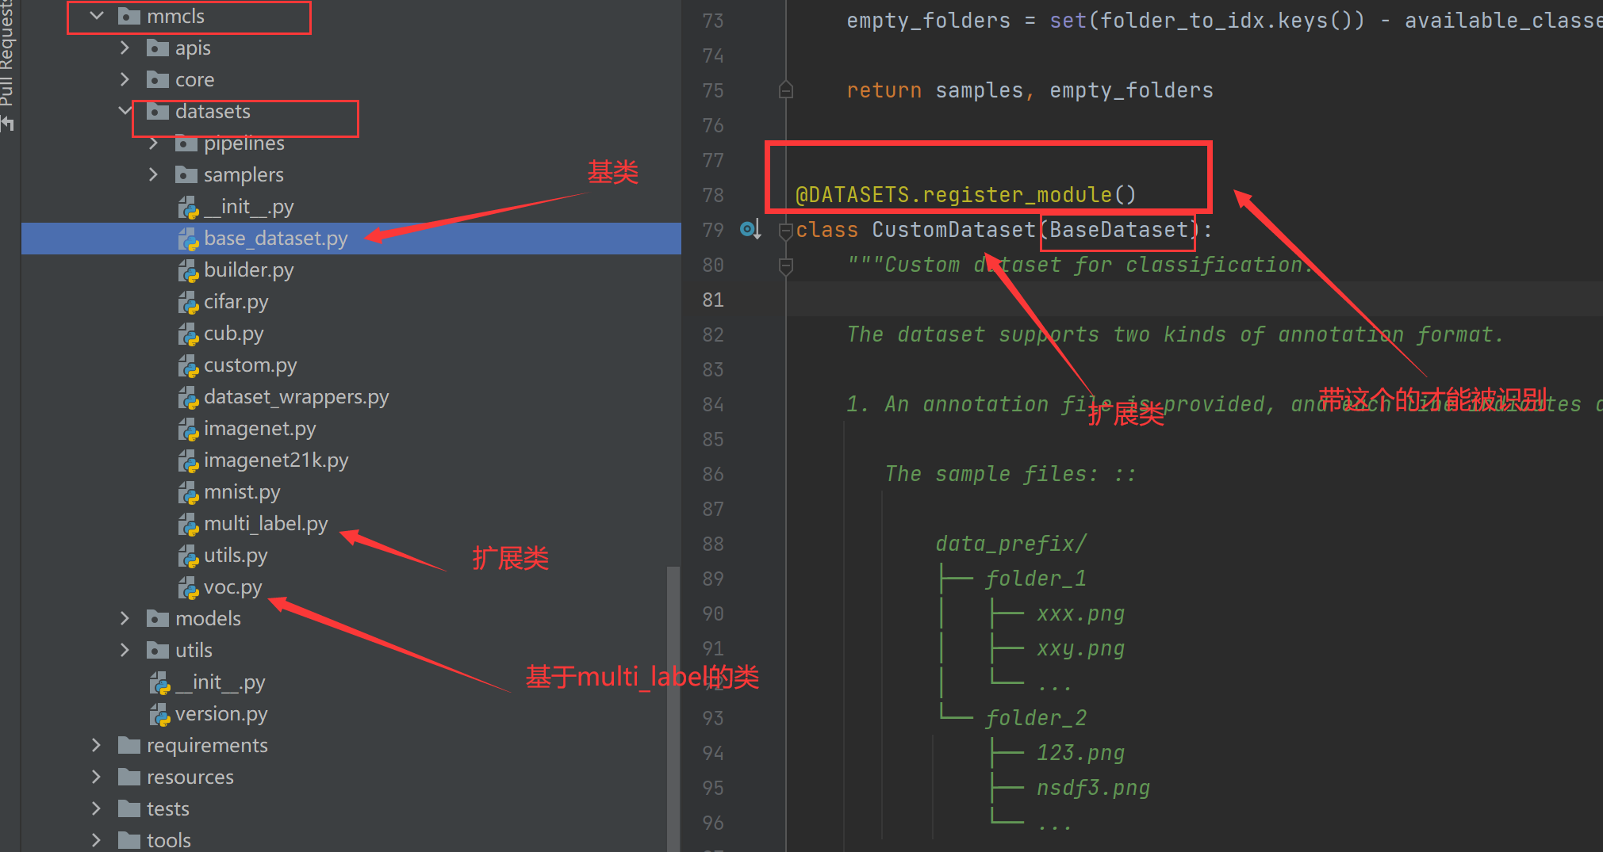Click the Python icon of mnist.py
Screen dimensions: 1603x852
pos(188,493)
